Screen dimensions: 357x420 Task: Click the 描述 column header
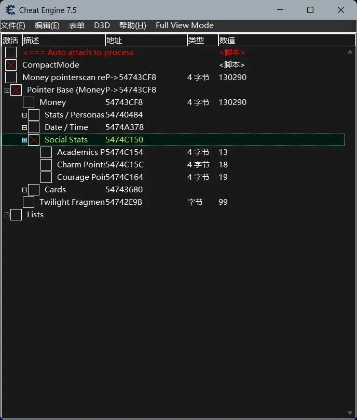click(64, 40)
